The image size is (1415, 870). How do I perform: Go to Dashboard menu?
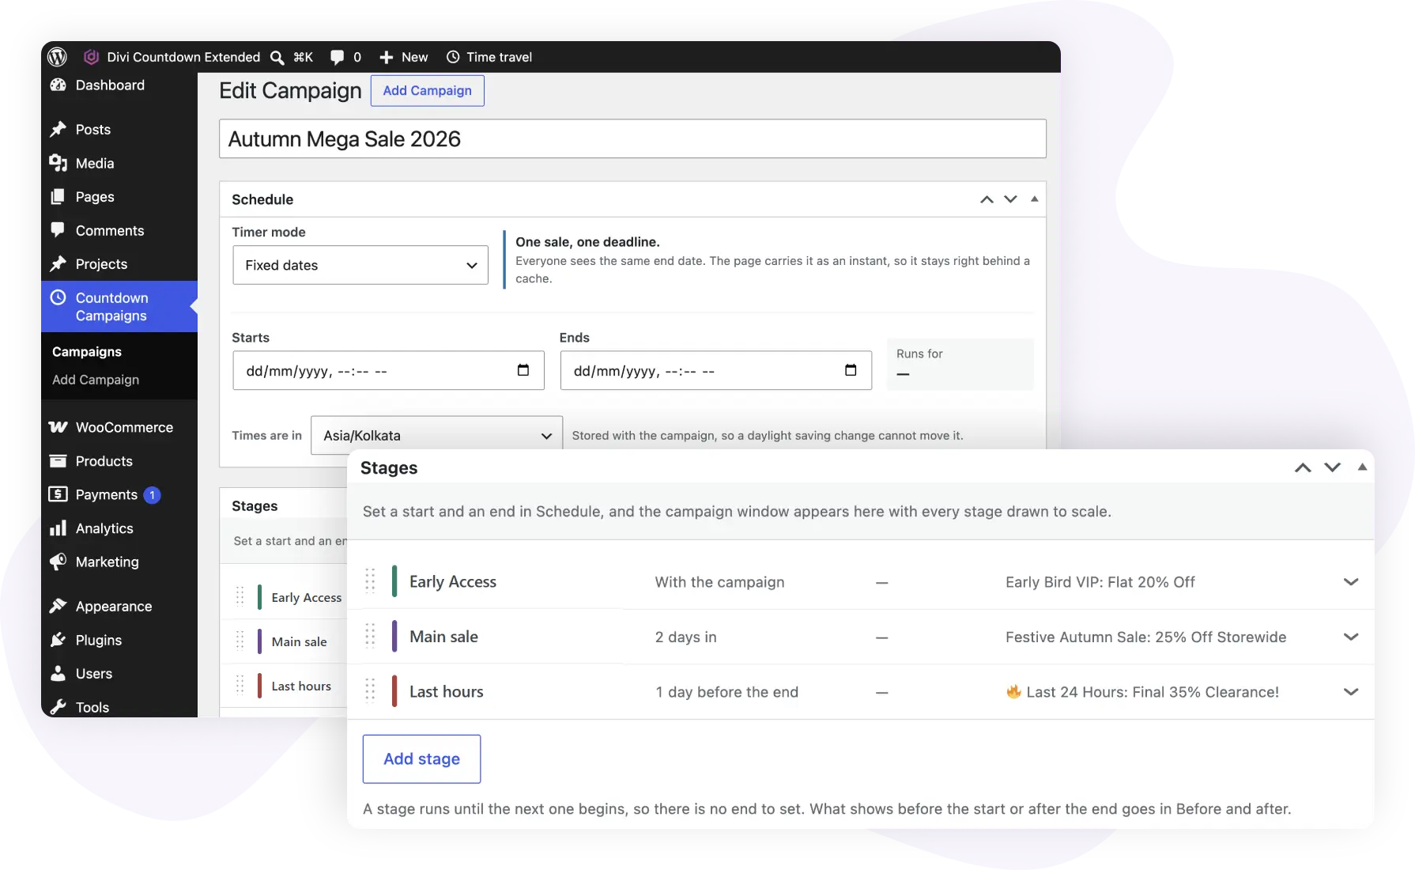[119, 85]
